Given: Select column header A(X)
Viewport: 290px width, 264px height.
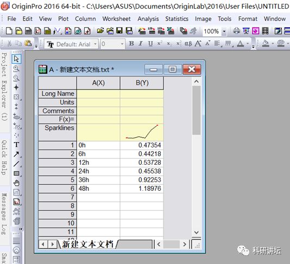Looking at the screenshot, I should pos(98,83).
